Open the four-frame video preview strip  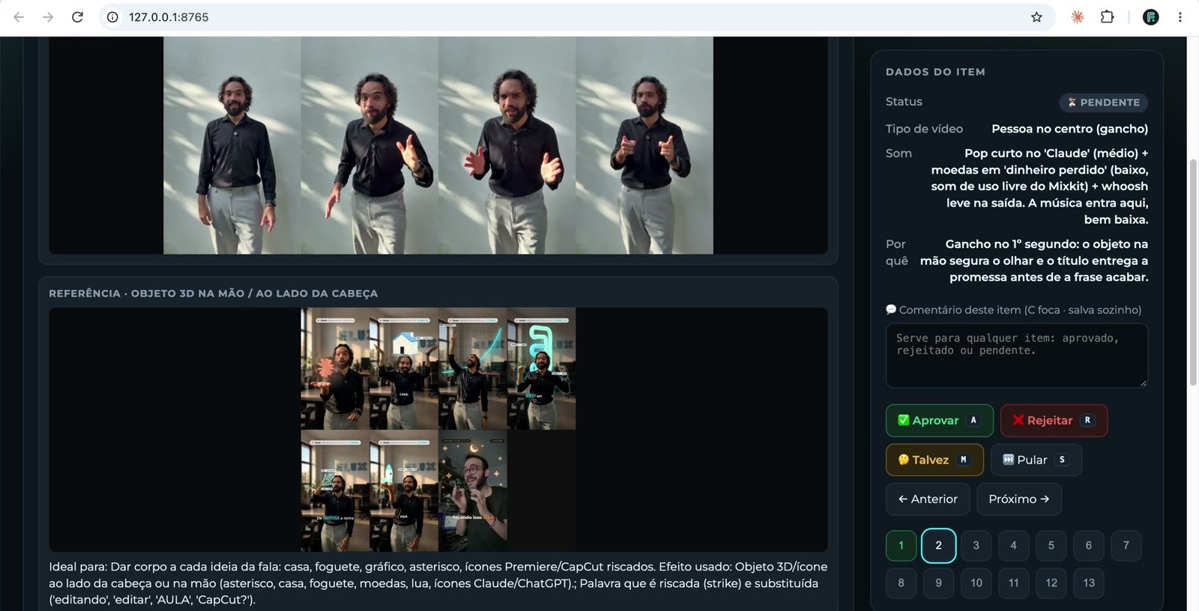point(438,145)
